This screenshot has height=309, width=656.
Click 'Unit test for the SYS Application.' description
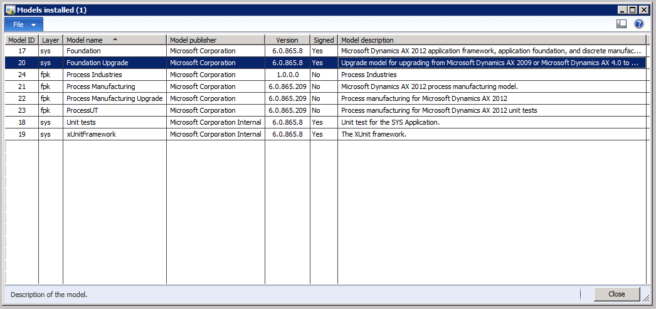[x=492, y=122]
